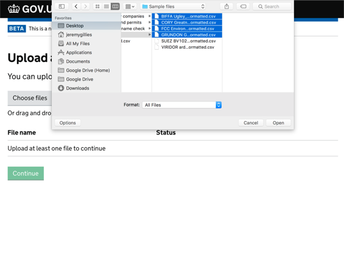Click the BETA tag on the page
Screen dimensions: 344x264
pyautogui.click(x=16, y=29)
